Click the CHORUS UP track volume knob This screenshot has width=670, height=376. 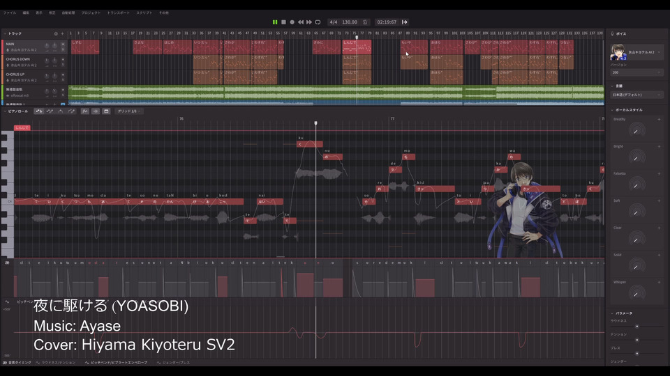tap(47, 76)
